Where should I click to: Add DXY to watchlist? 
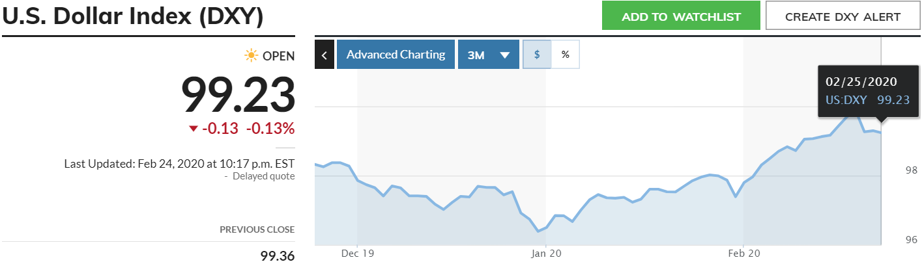pyautogui.click(x=681, y=16)
